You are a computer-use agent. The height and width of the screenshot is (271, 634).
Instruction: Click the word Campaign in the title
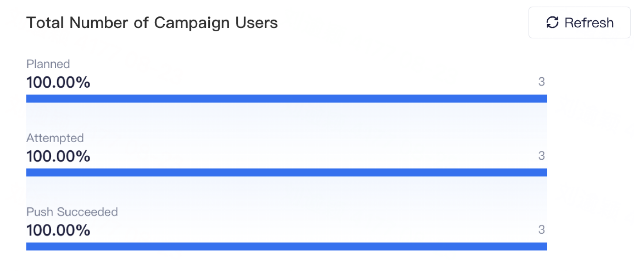pyautogui.click(x=192, y=23)
